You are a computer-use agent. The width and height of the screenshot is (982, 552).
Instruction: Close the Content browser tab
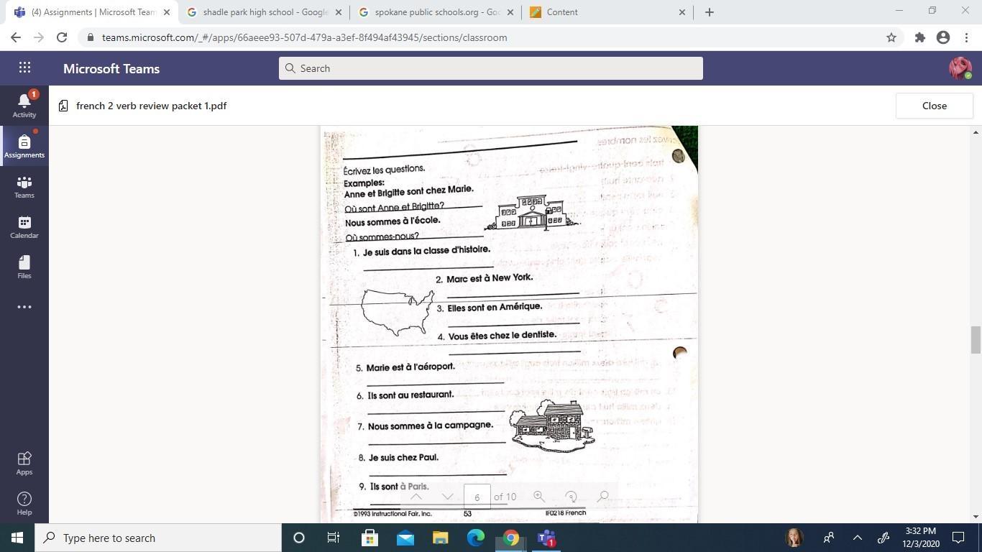[x=682, y=12]
